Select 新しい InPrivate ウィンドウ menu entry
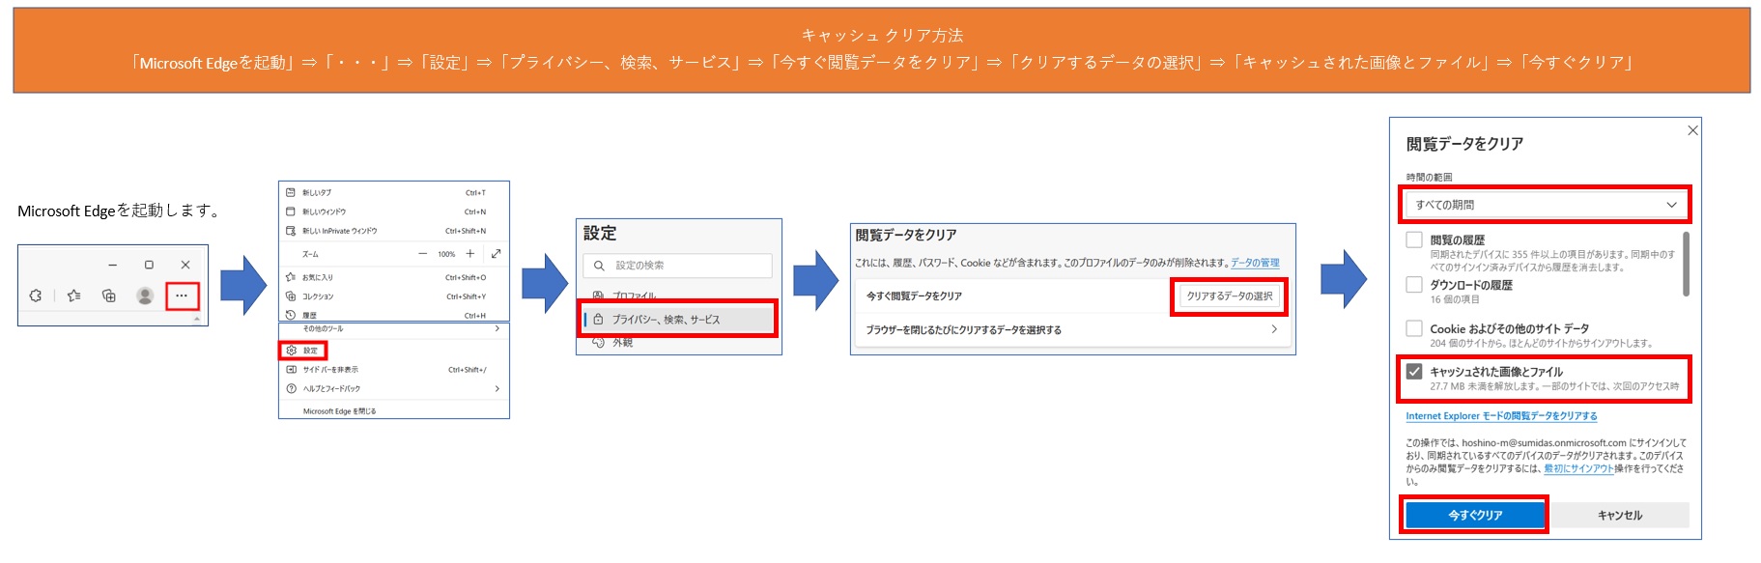This screenshot has height=563, width=1761. [394, 231]
